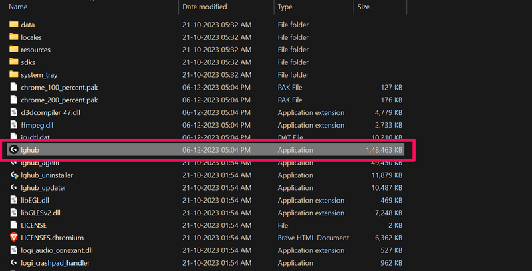Viewport: 532px width, 271px height.
Task: Select the logi_audio_conexant.dll file name
Action: pos(57,250)
